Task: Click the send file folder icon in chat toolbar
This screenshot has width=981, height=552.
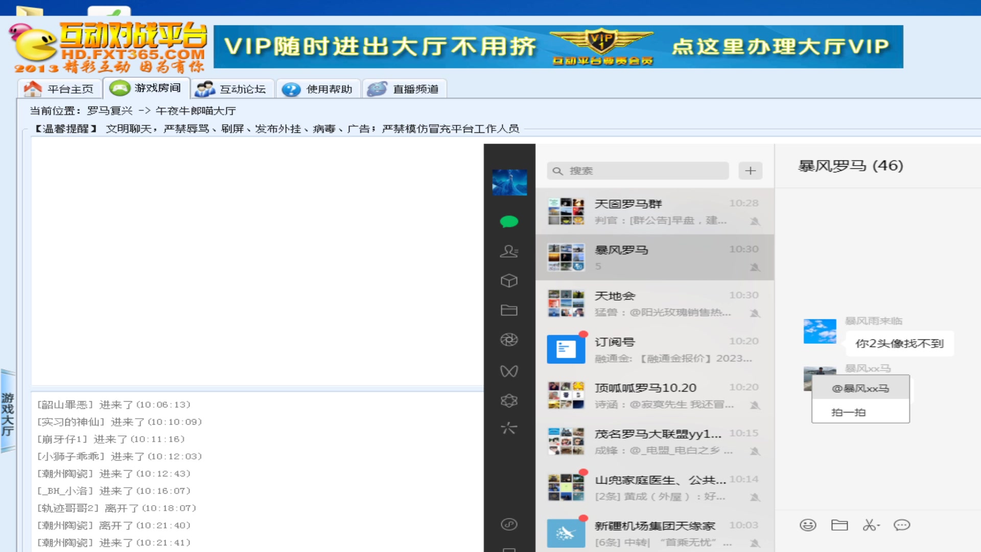Action: pyautogui.click(x=839, y=525)
